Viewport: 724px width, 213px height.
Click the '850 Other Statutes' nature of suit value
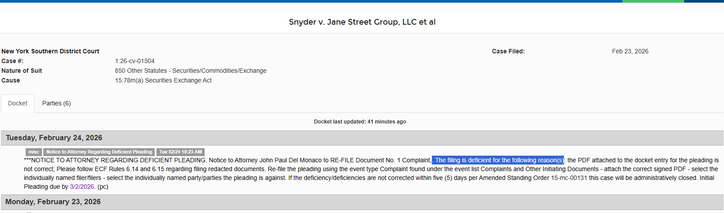[191, 71]
